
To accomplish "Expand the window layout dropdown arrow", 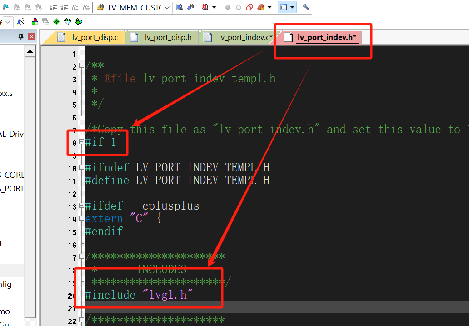I will (292, 7).
